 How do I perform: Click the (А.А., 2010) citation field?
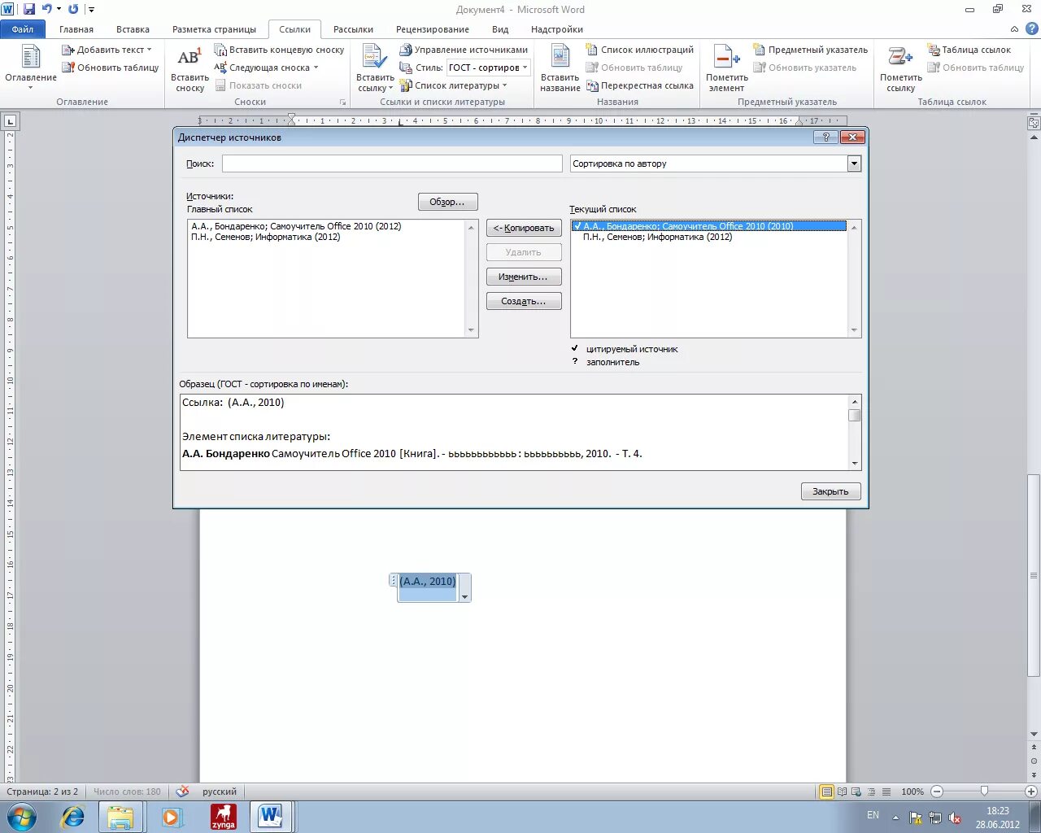[x=428, y=582]
